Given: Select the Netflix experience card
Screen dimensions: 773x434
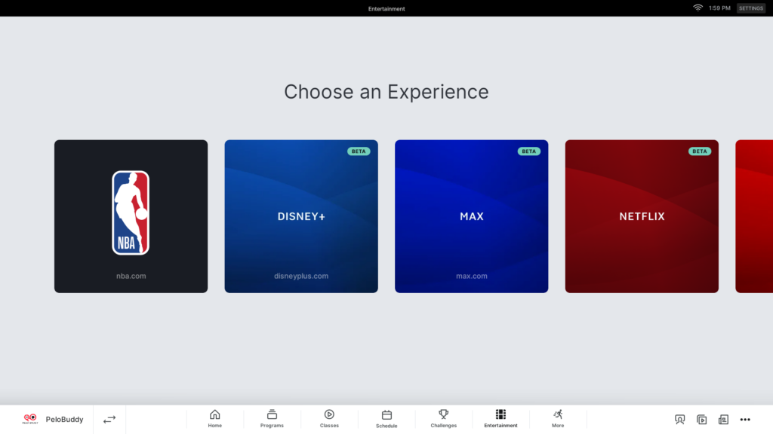Looking at the screenshot, I should click(642, 216).
